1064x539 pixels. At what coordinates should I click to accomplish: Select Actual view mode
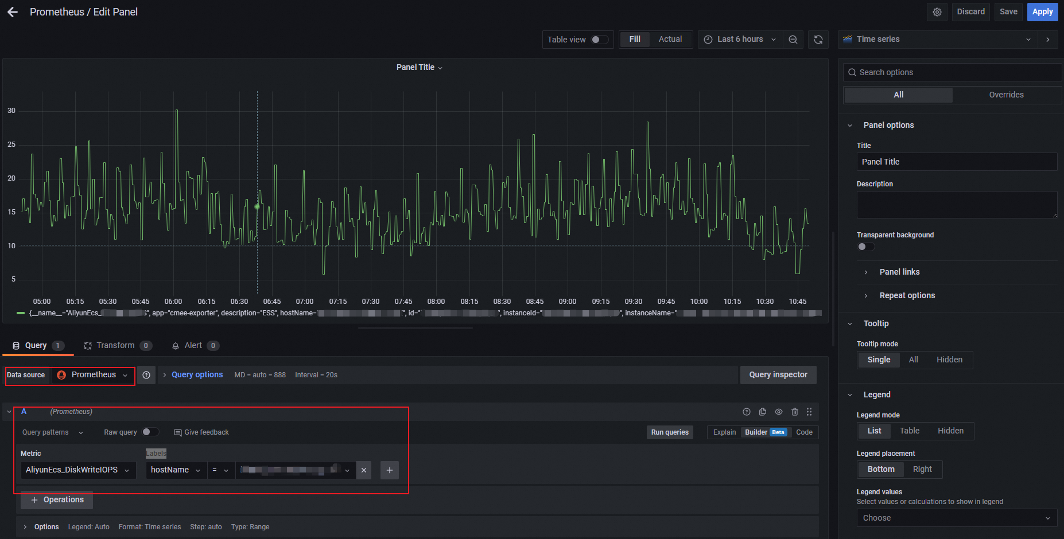click(x=670, y=40)
